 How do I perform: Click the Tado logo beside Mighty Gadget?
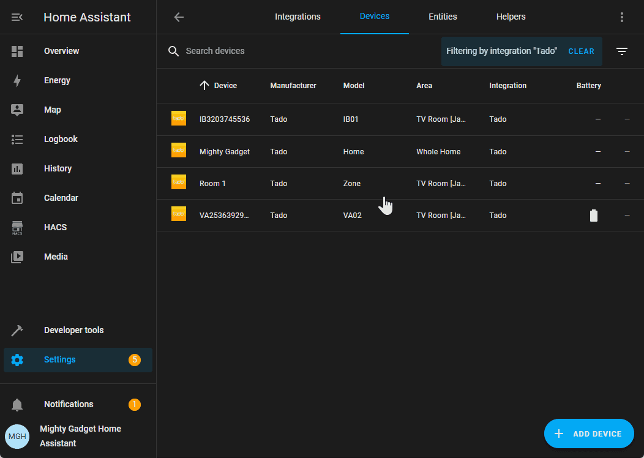click(x=179, y=151)
